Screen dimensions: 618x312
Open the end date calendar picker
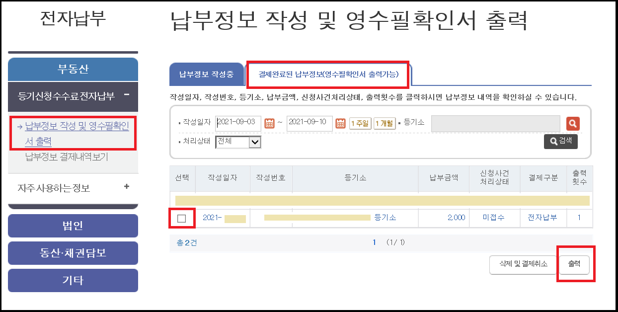tap(341, 124)
